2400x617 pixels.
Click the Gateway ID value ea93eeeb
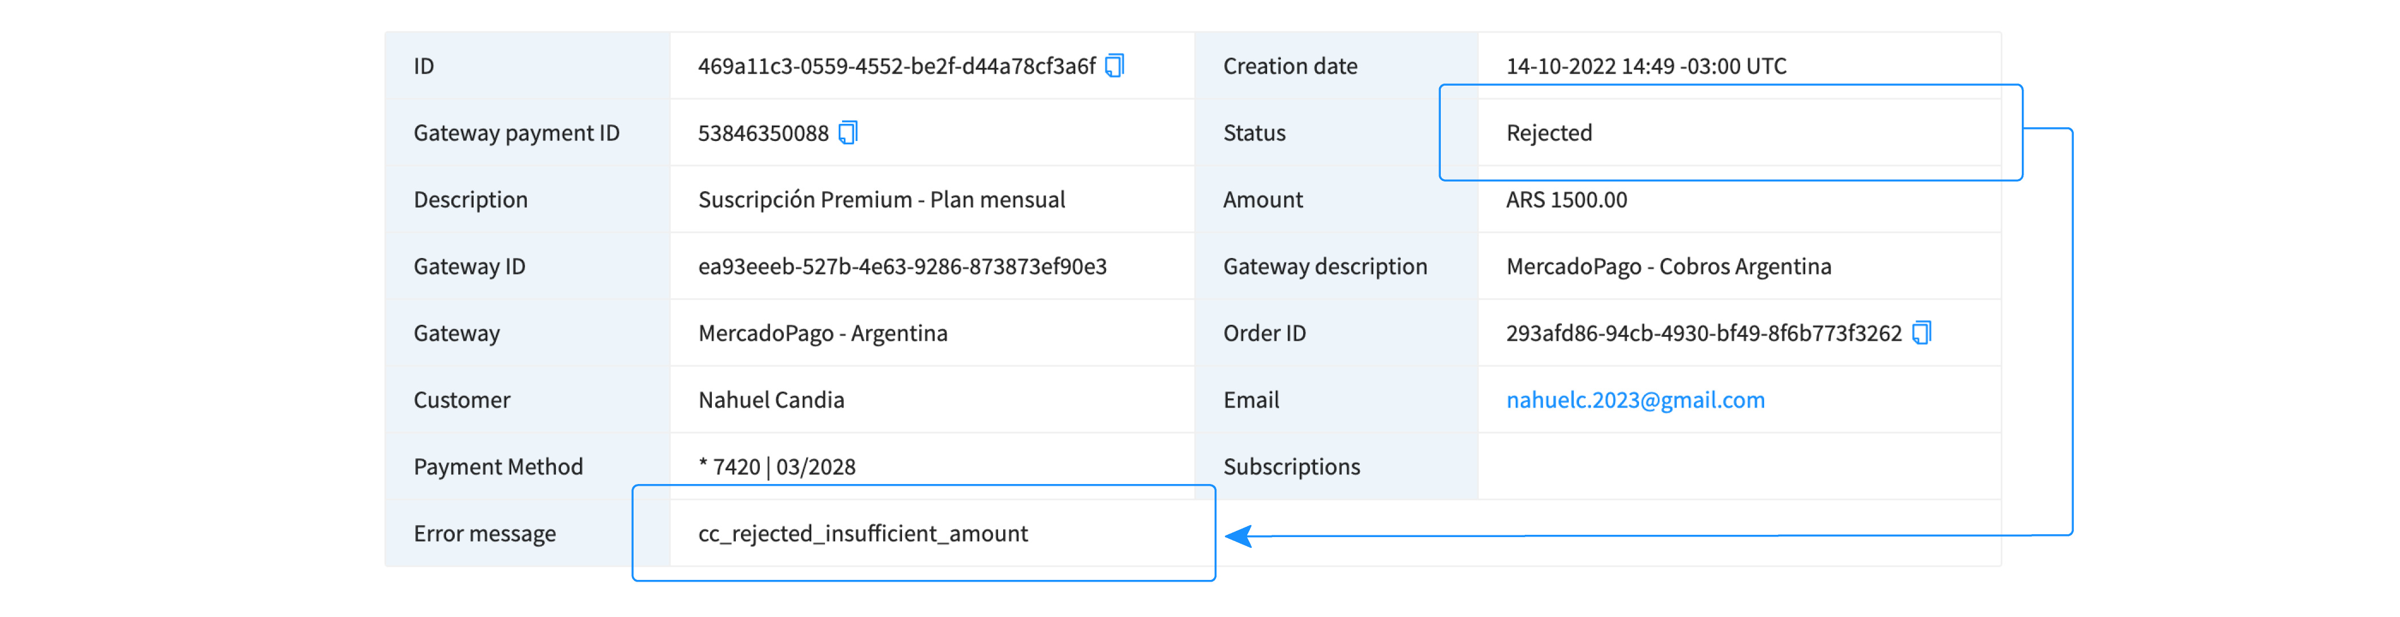pyautogui.click(x=902, y=267)
